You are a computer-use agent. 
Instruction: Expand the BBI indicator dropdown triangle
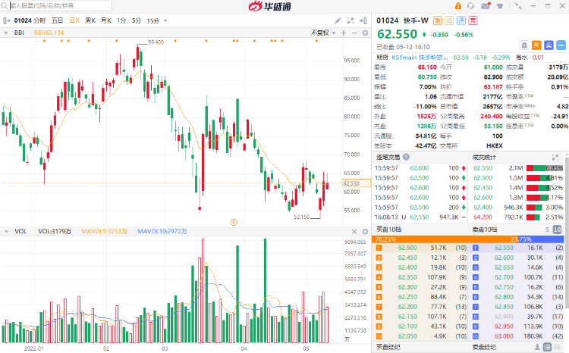(6, 33)
